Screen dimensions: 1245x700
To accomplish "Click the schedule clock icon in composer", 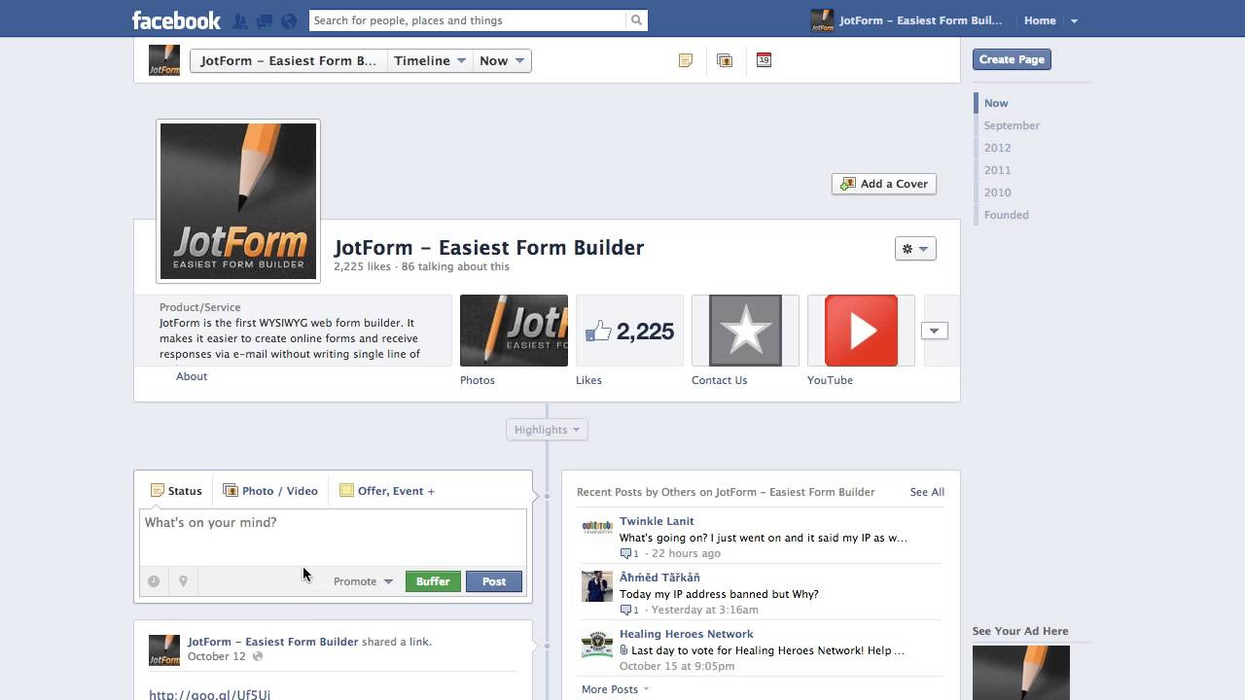I will 154,581.
